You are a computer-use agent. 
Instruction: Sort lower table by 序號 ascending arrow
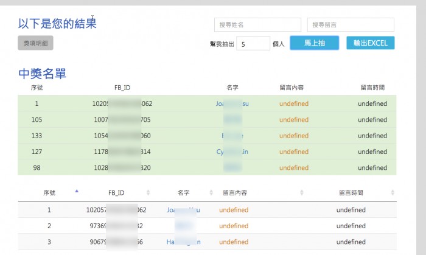(77, 191)
